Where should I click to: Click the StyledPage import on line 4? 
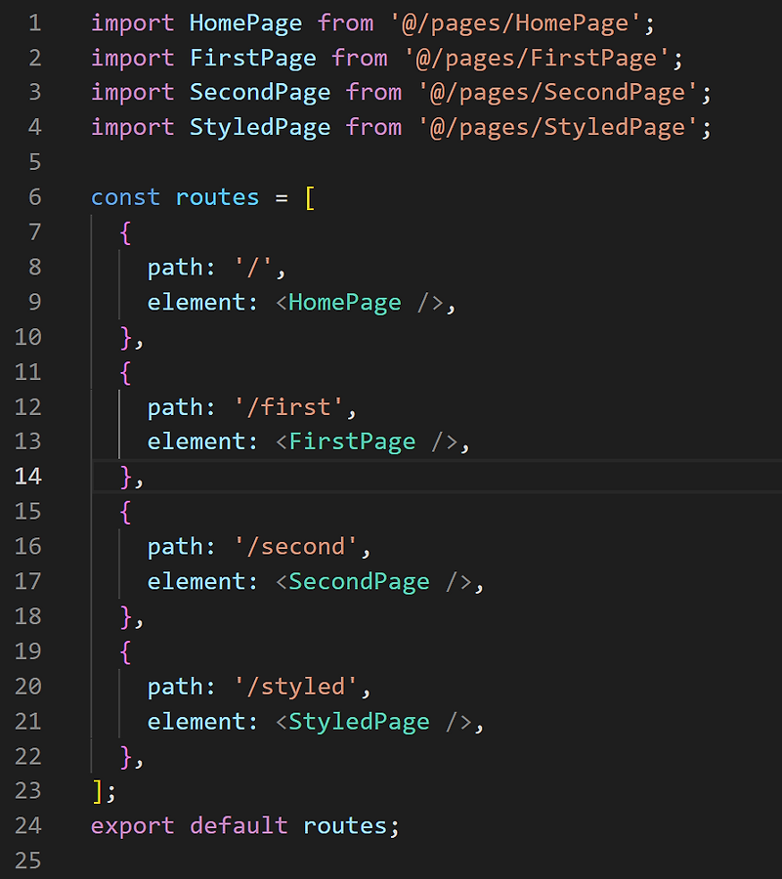pyautogui.click(x=259, y=127)
